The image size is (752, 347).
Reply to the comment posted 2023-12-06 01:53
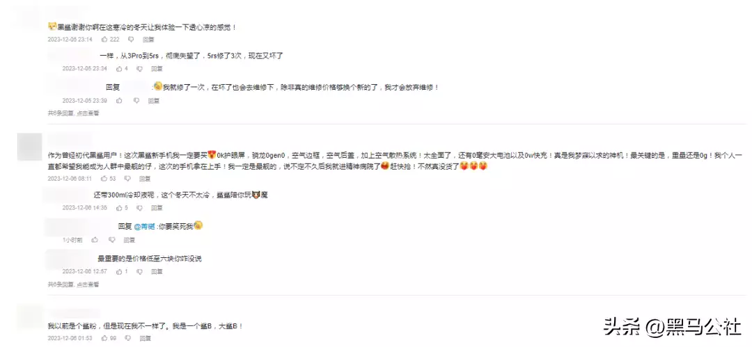pyautogui.click(x=145, y=338)
